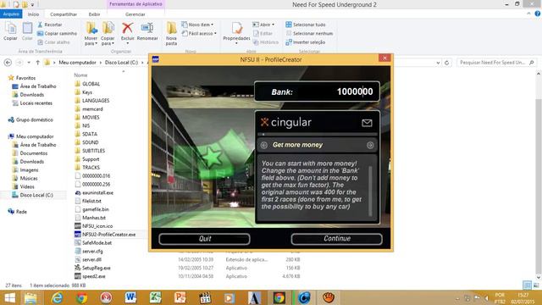The width and height of the screenshot is (542, 305).
Task: Open the Arquivo menu tab
Action: (x=11, y=14)
